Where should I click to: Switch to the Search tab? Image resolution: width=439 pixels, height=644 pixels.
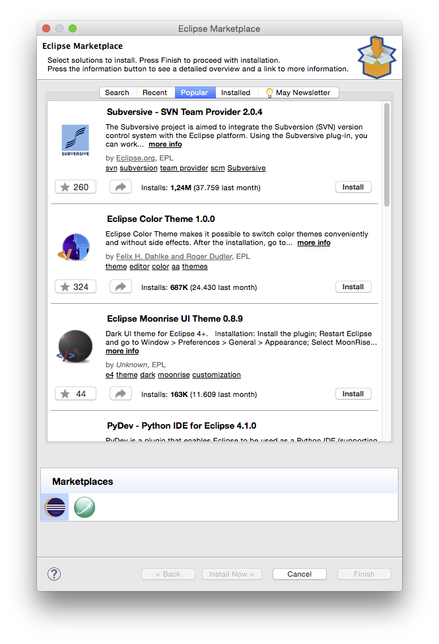tap(117, 92)
